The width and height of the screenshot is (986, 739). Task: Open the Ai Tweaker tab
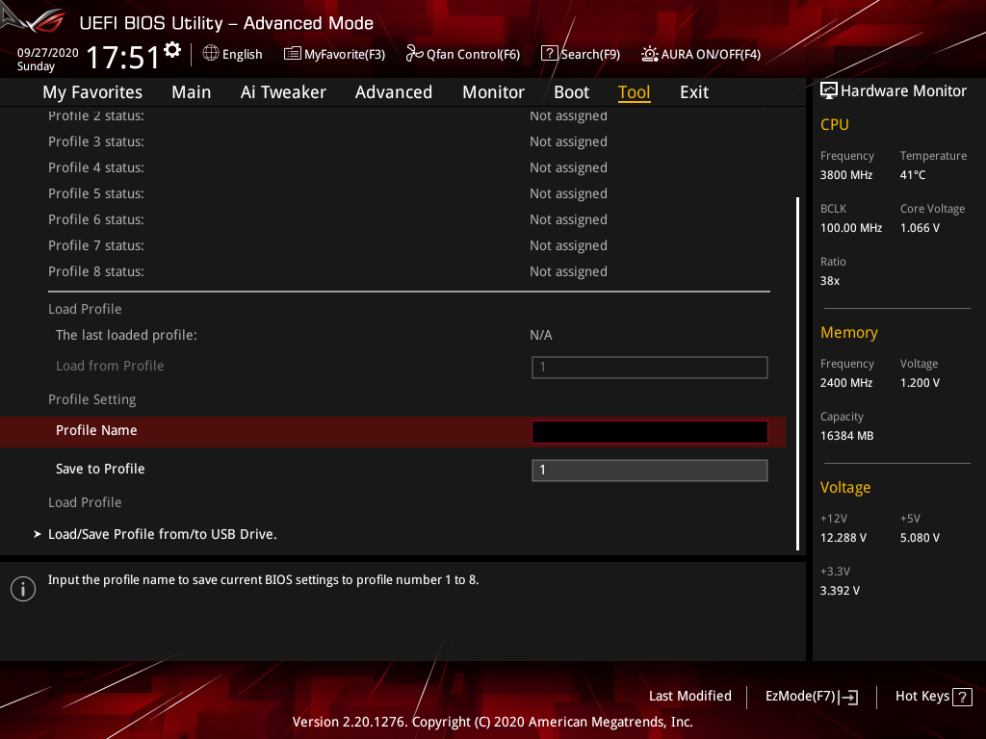coord(283,92)
